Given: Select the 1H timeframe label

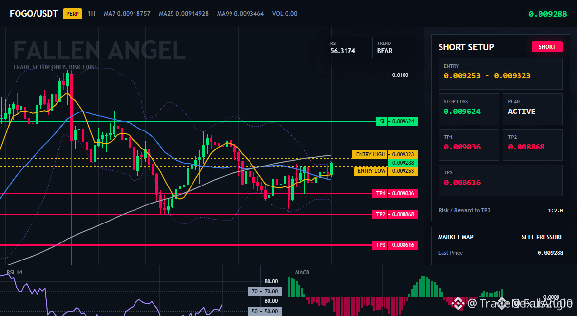Looking at the screenshot, I should [91, 14].
